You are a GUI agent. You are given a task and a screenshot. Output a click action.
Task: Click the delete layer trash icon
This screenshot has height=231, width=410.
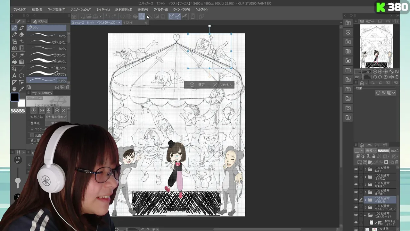point(397,162)
